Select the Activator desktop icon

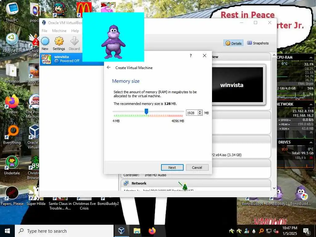12,73
